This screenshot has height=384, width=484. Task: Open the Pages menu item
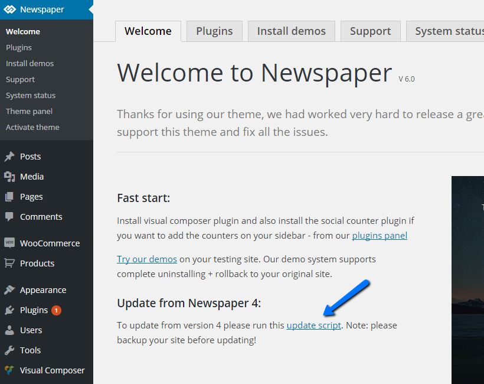point(47,197)
